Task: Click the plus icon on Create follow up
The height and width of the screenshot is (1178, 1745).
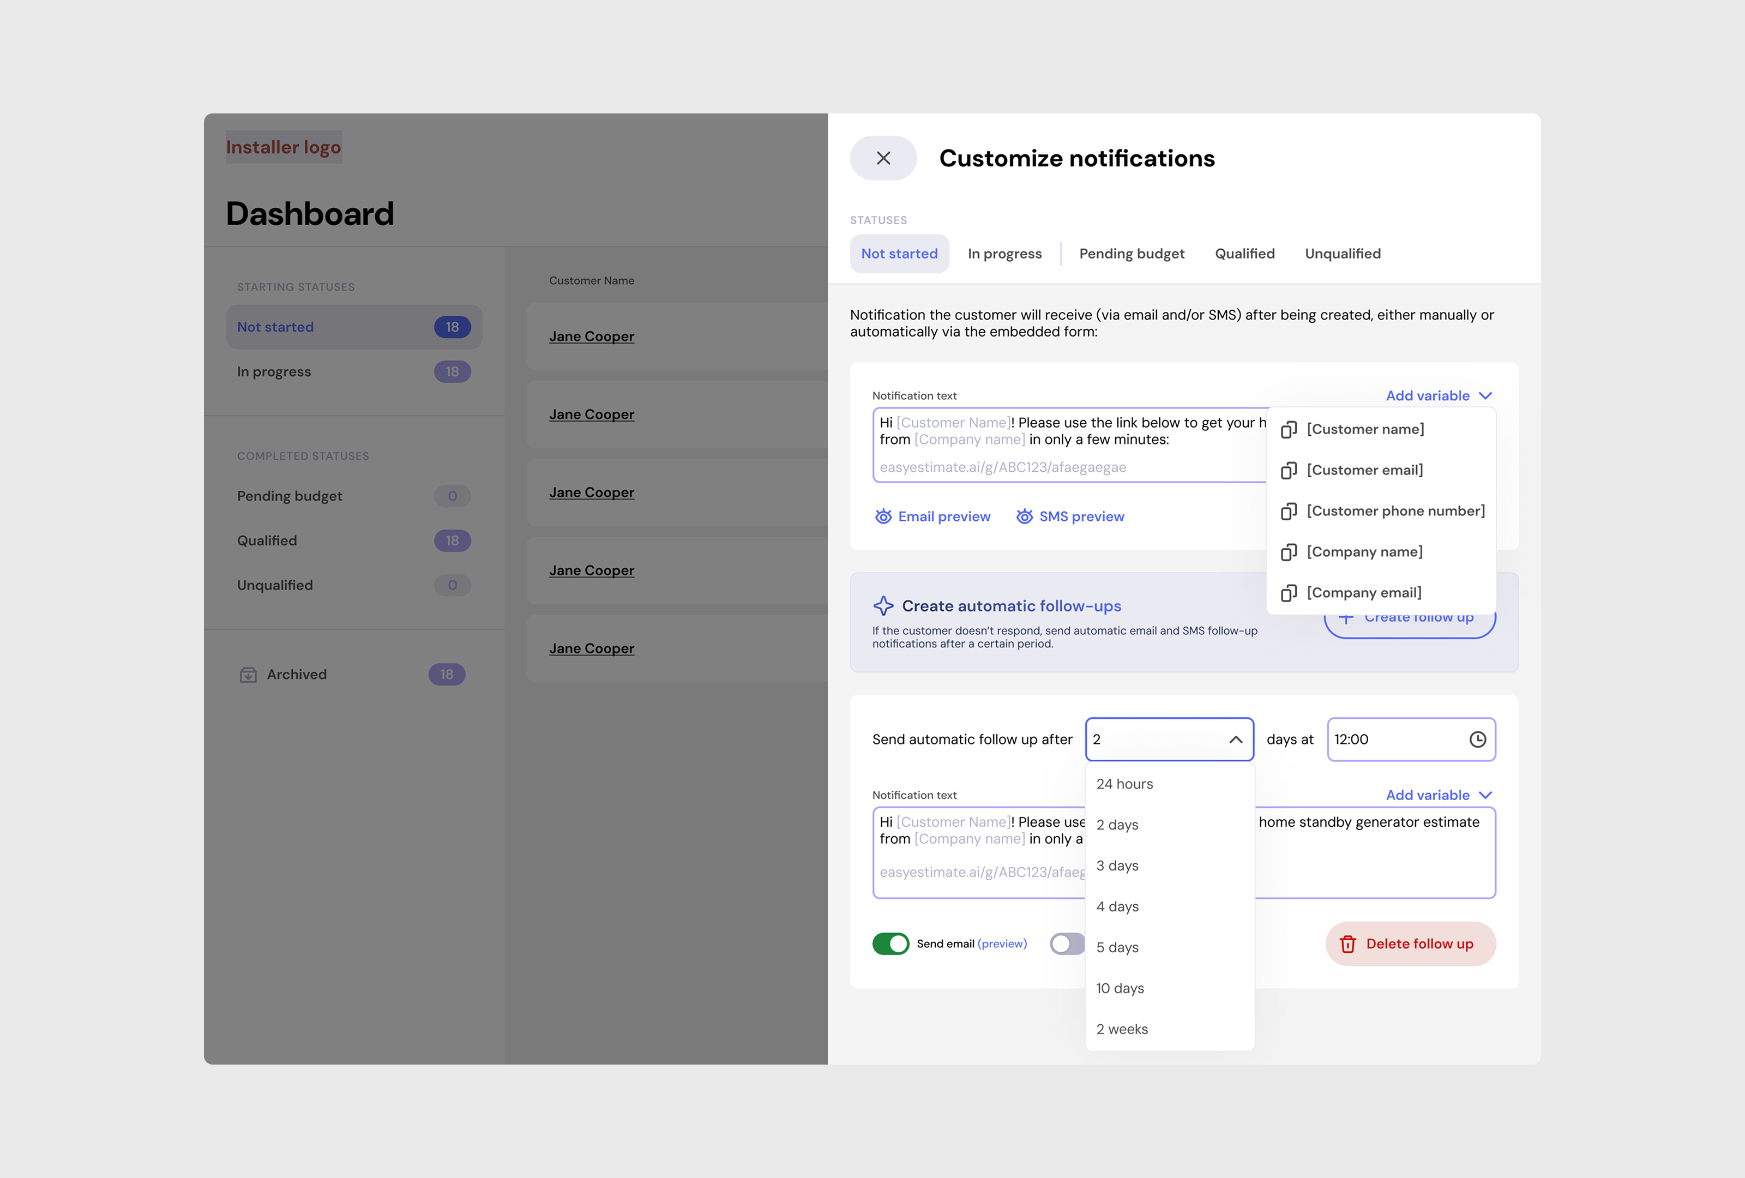Action: (1346, 618)
